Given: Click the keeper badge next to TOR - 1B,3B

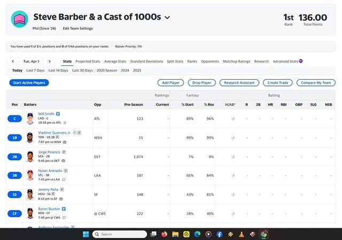Looking at the screenshot, I should pyautogui.click(x=57, y=137).
